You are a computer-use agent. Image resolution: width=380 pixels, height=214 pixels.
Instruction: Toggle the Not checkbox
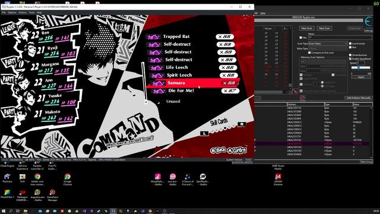tap(350, 48)
